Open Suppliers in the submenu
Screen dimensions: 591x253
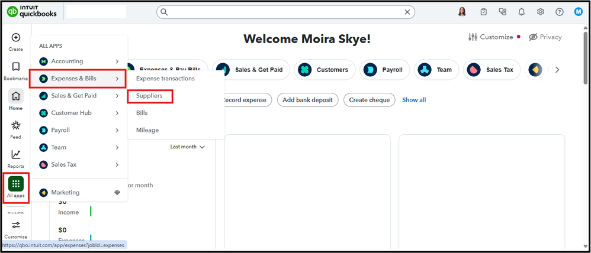point(150,96)
